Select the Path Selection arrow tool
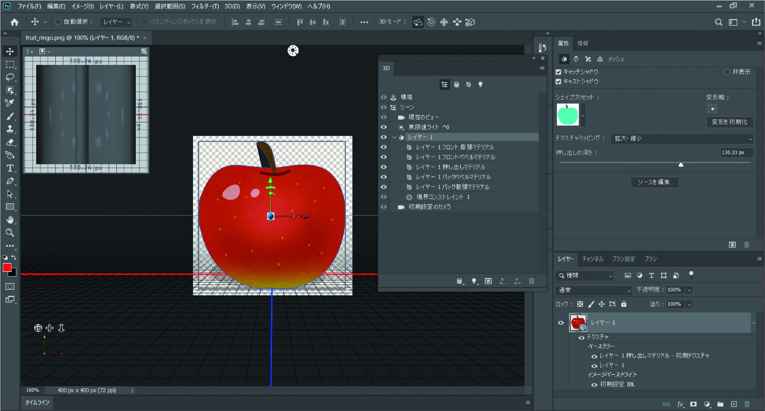This screenshot has height=411, width=765. pos(10,194)
